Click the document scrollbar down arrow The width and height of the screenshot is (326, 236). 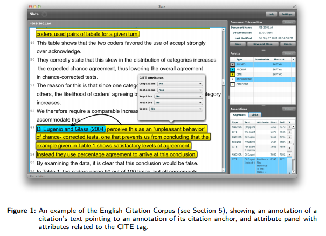(x=224, y=170)
